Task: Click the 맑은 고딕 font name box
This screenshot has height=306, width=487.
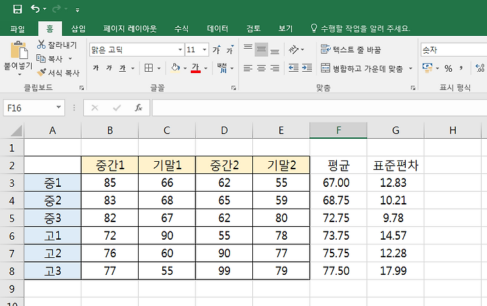Action: 133,49
